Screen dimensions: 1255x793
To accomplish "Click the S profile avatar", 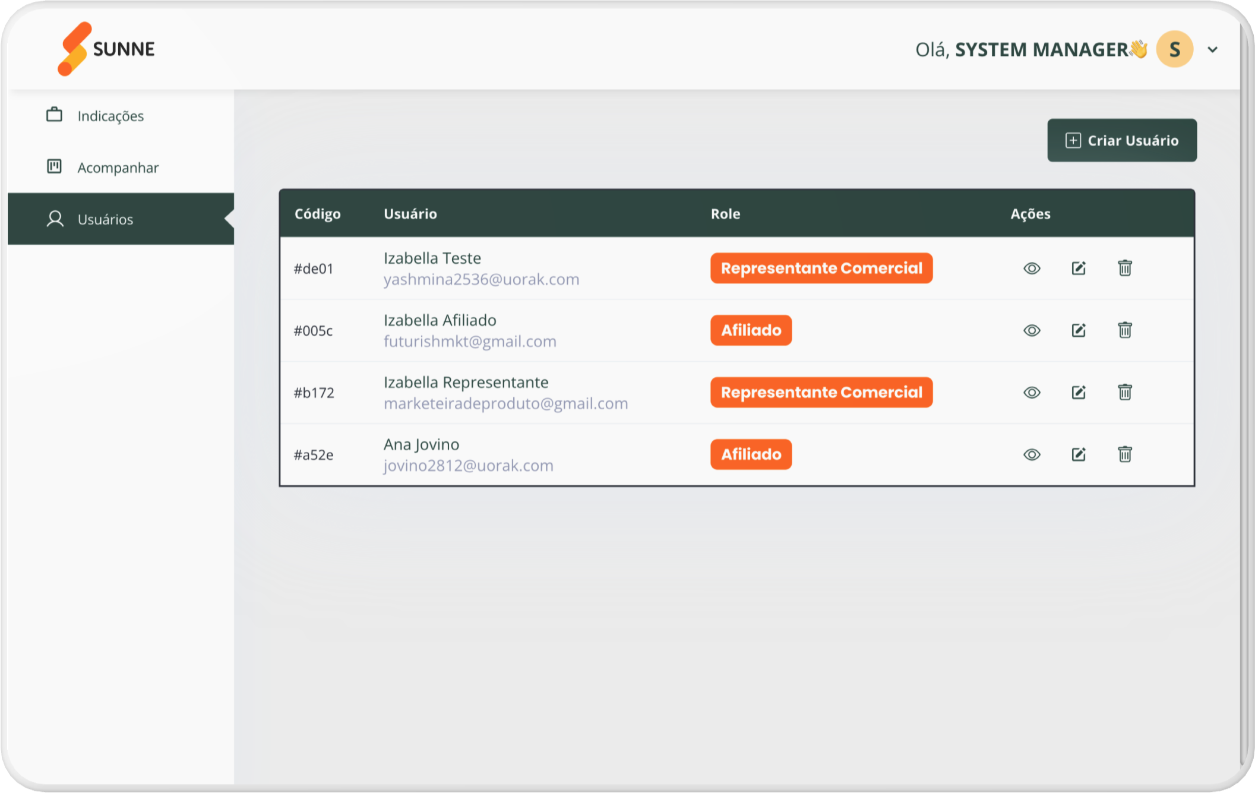I will tap(1174, 49).
